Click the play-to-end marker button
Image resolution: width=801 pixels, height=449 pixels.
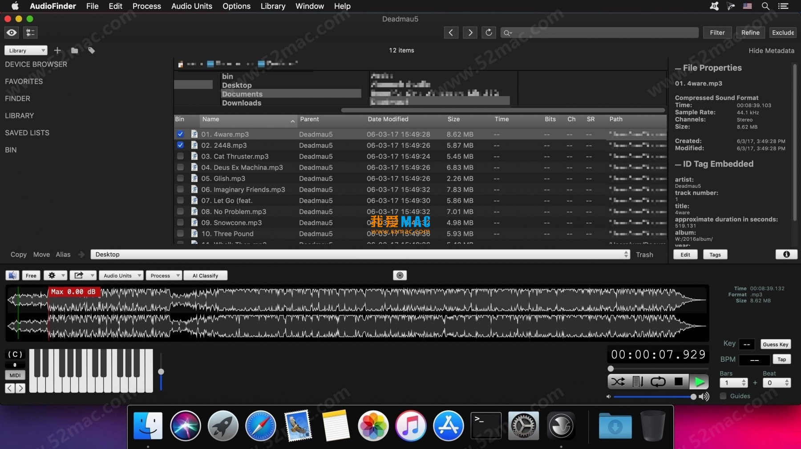[638, 382]
